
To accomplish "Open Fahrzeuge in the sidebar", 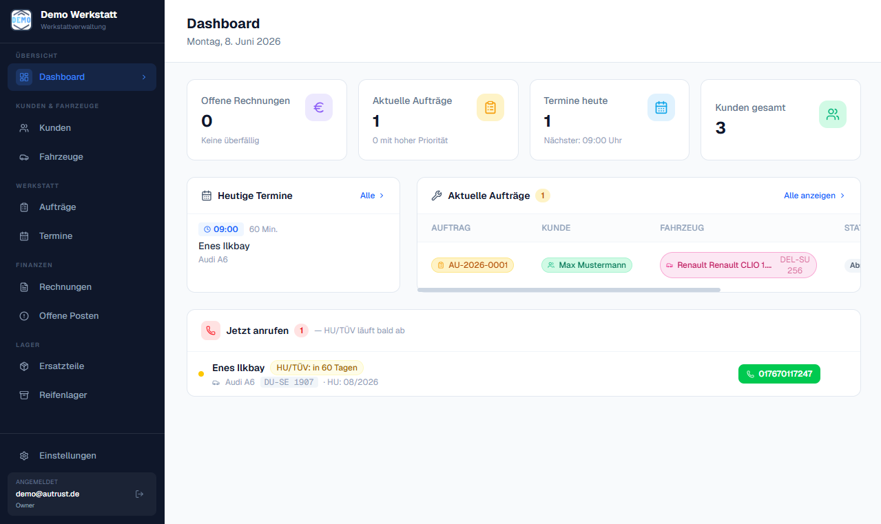I will click(x=82, y=157).
